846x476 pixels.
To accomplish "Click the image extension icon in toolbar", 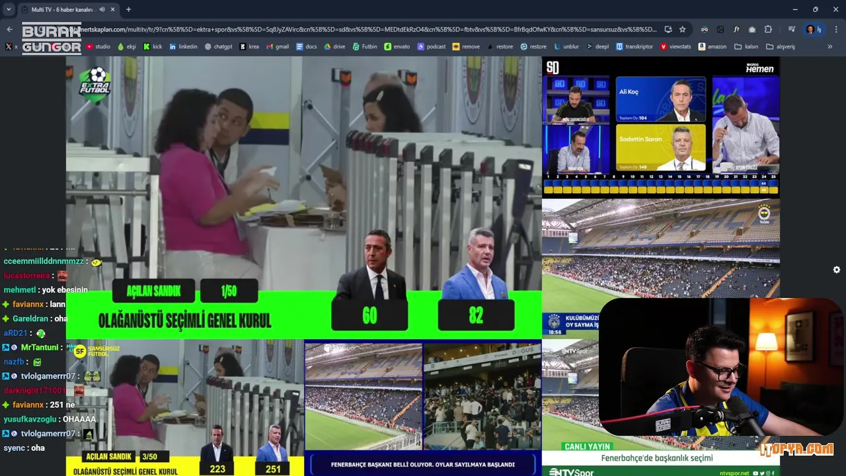I will click(720, 29).
